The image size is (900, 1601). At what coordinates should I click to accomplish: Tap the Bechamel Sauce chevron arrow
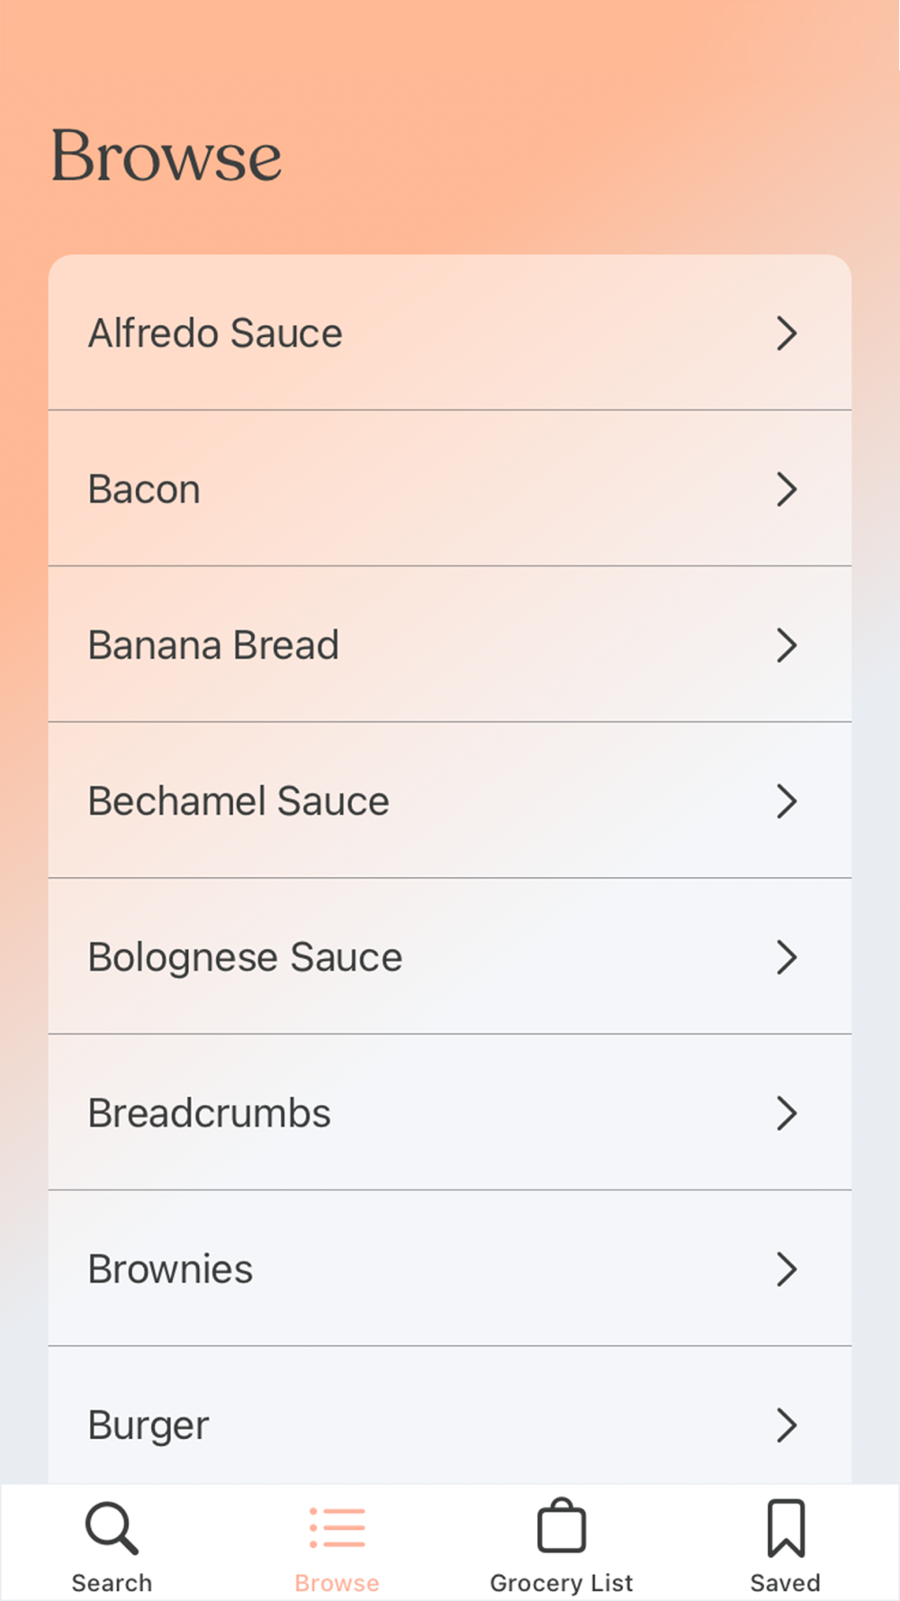click(x=787, y=801)
